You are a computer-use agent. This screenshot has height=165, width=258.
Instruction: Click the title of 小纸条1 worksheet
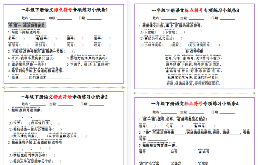64,10
